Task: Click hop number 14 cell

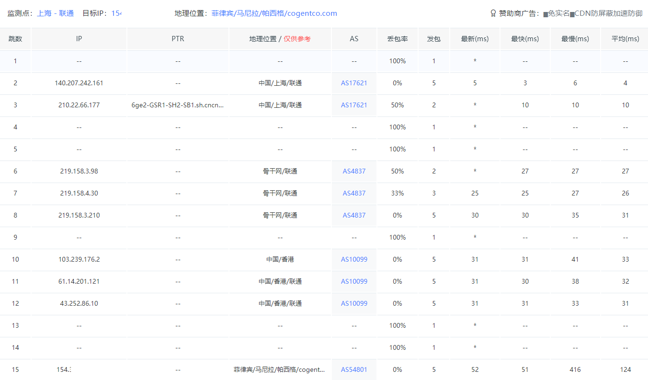Action: pos(15,347)
